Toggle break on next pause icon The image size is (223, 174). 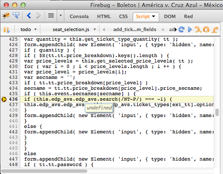[x=7, y=30]
